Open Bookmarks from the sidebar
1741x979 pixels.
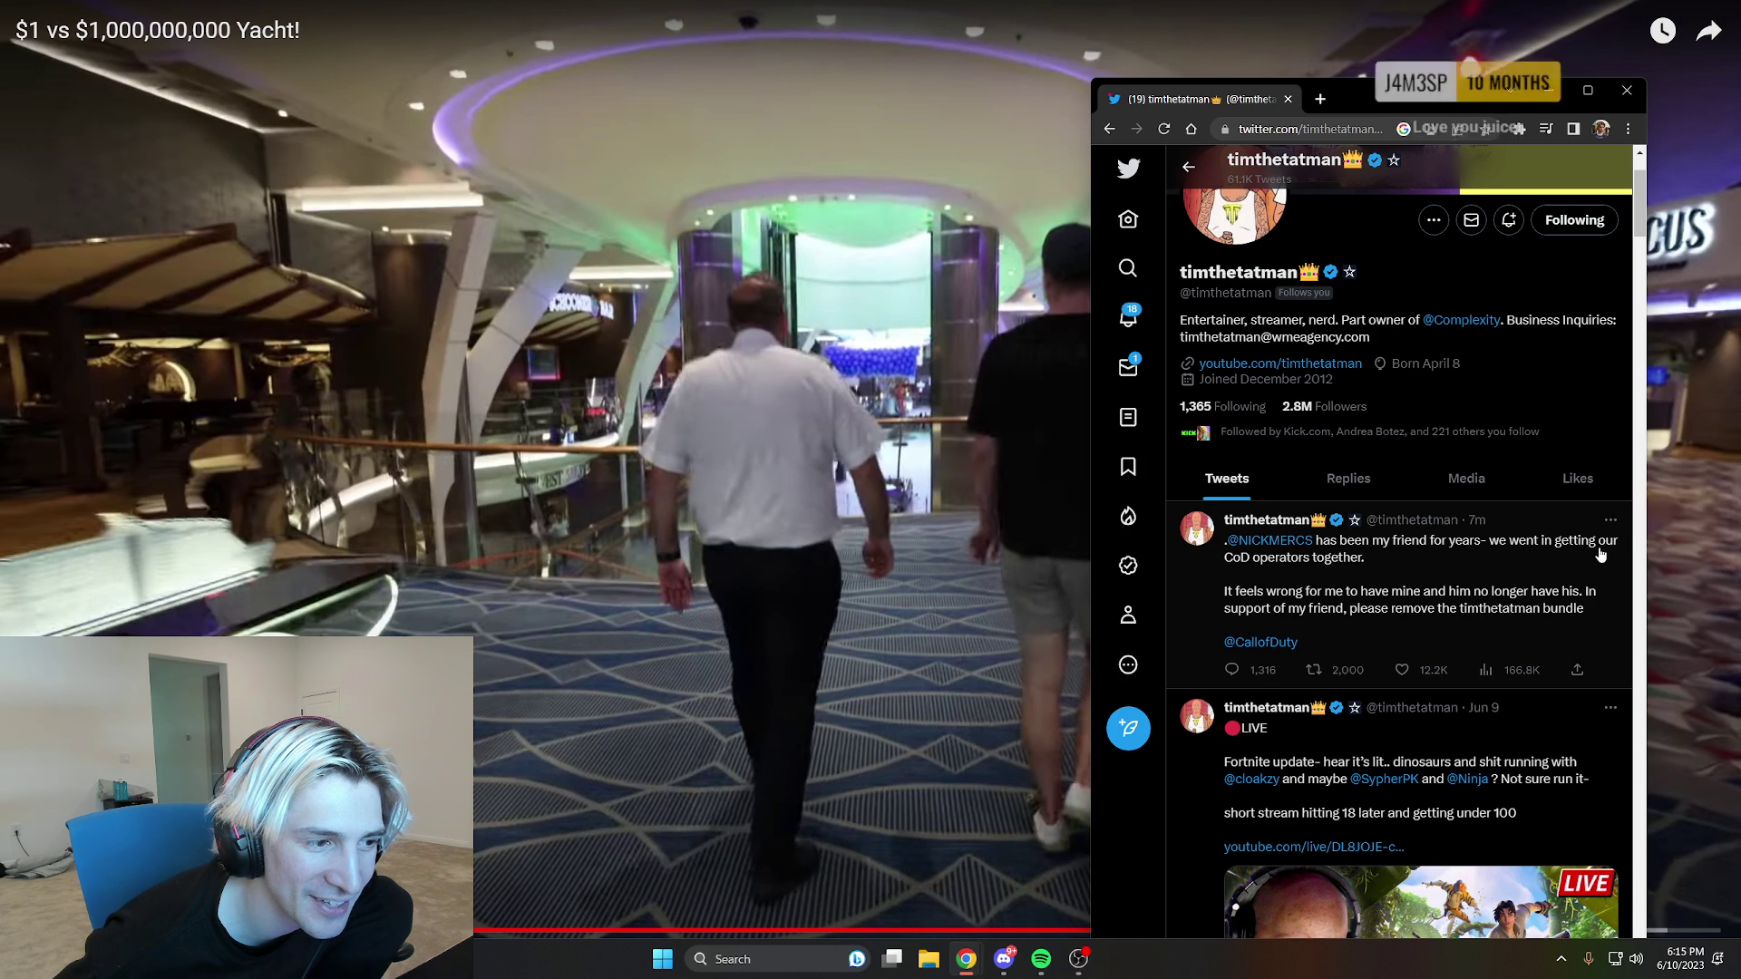click(1127, 466)
